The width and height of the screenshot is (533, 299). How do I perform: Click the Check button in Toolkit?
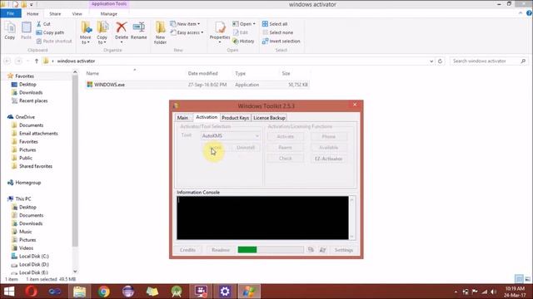point(285,159)
